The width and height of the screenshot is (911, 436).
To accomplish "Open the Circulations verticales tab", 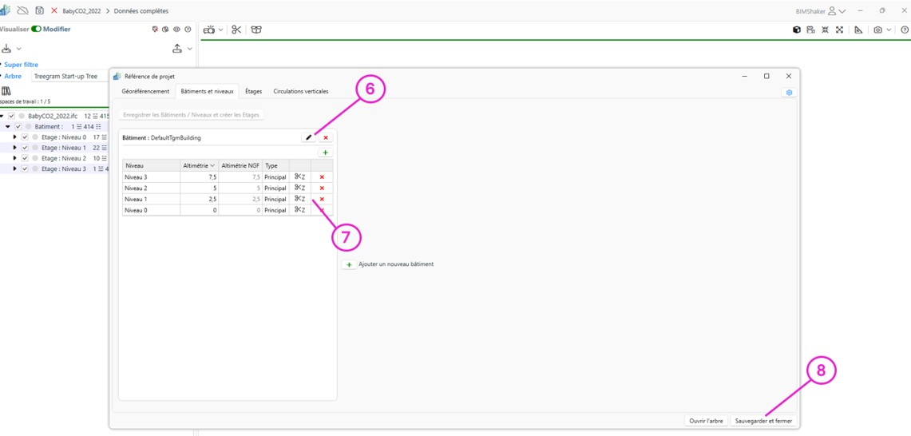I will coord(300,91).
